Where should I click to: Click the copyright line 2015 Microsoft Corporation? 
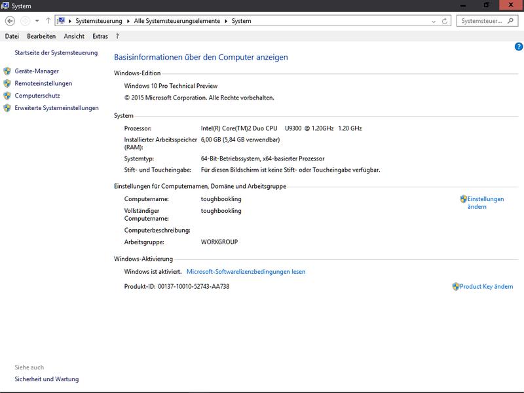(x=199, y=98)
